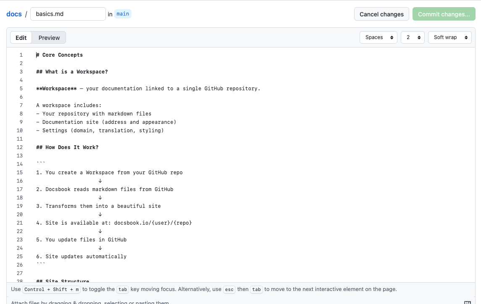Click the main branch label
This screenshot has height=304, width=481.
123,14
